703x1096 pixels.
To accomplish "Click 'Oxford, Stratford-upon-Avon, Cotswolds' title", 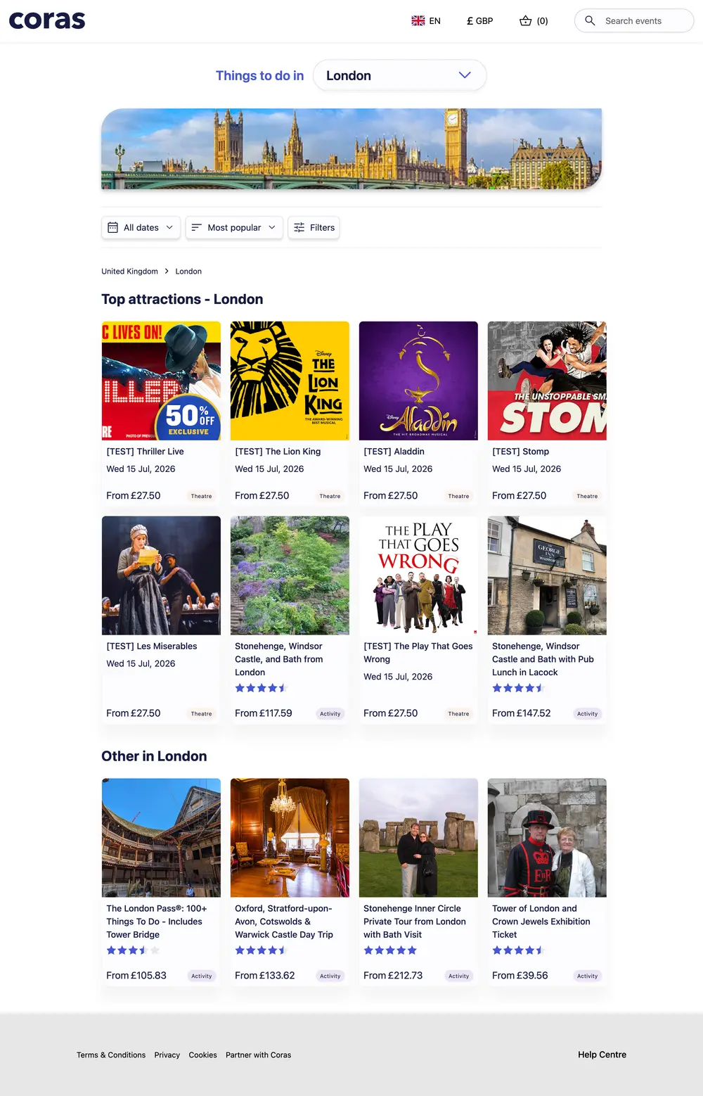I will [x=284, y=922].
